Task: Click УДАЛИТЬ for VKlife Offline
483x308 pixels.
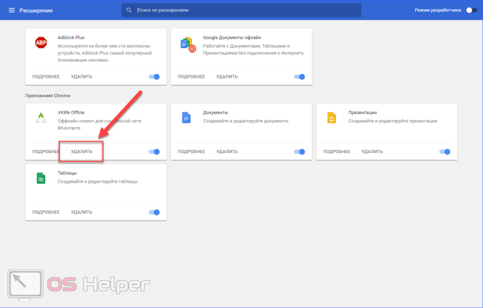Action: click(82, 151)
